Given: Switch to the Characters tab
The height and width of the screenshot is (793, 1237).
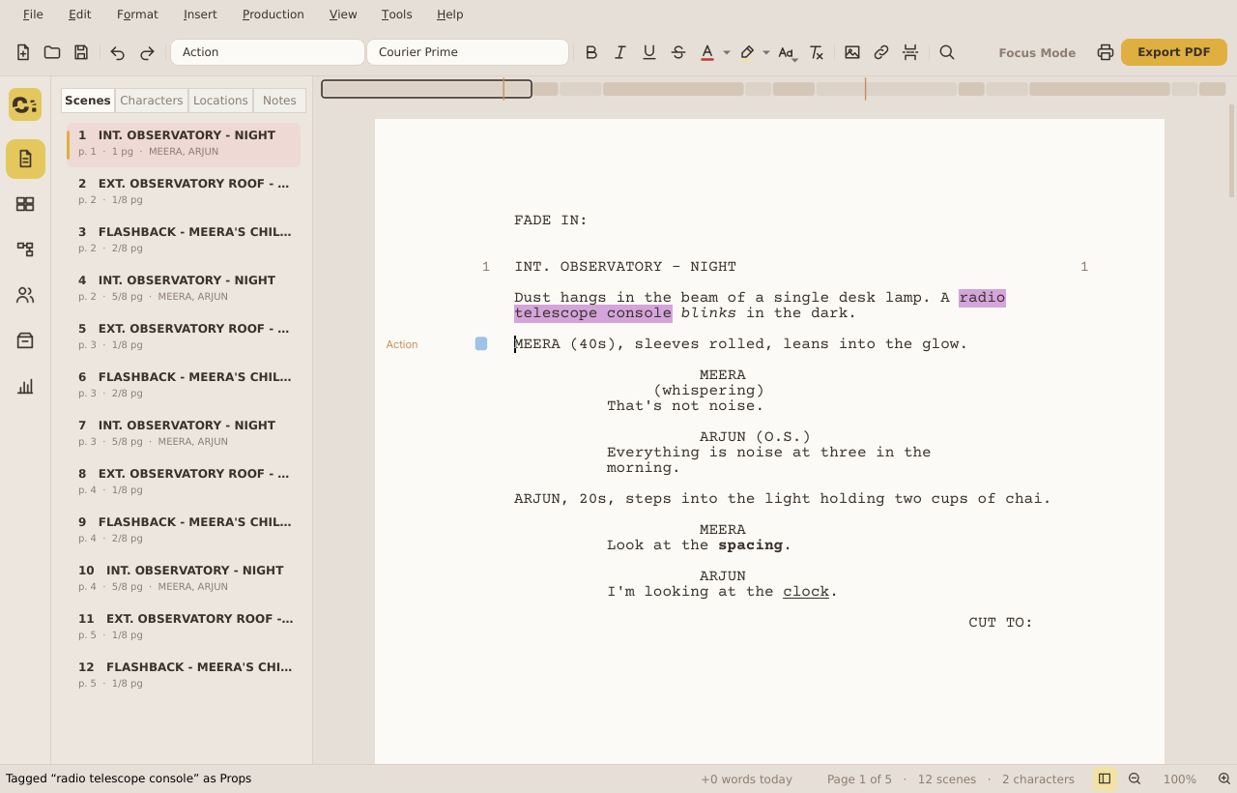Looking at the screenshot, I should tap(152, 101).
